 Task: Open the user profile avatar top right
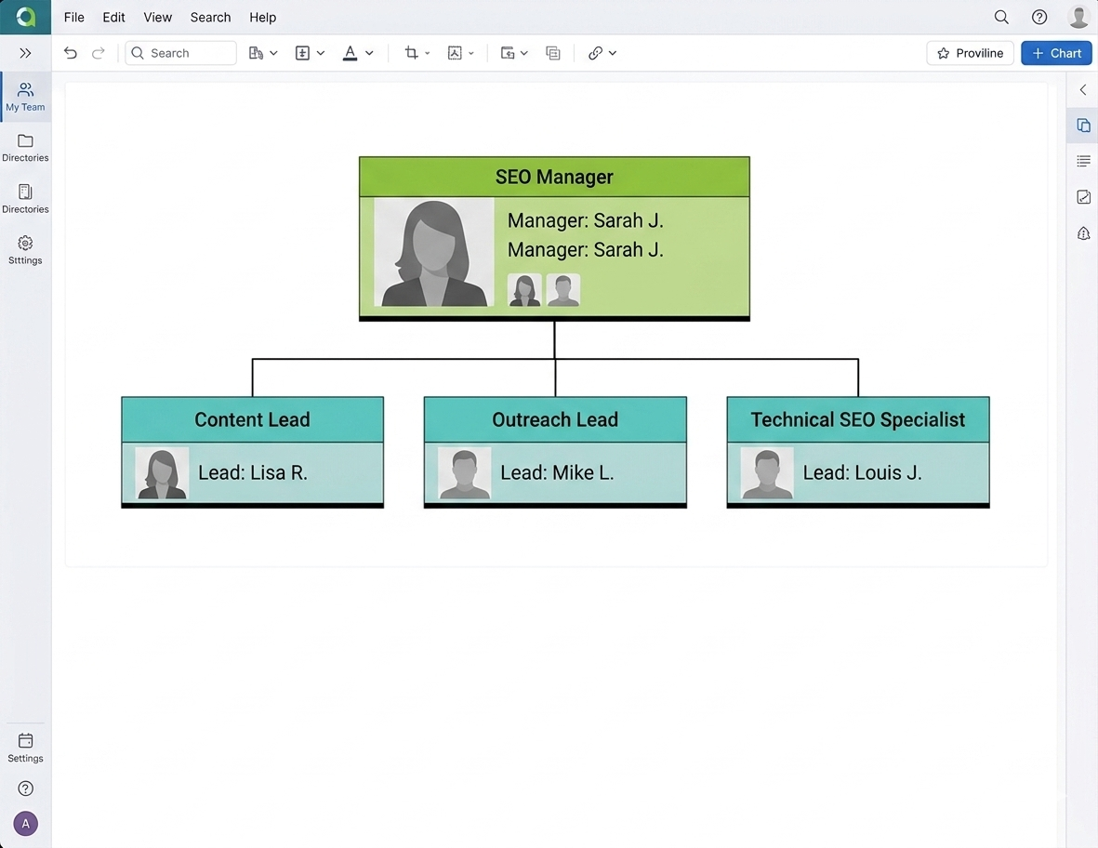coord(1078,17)
